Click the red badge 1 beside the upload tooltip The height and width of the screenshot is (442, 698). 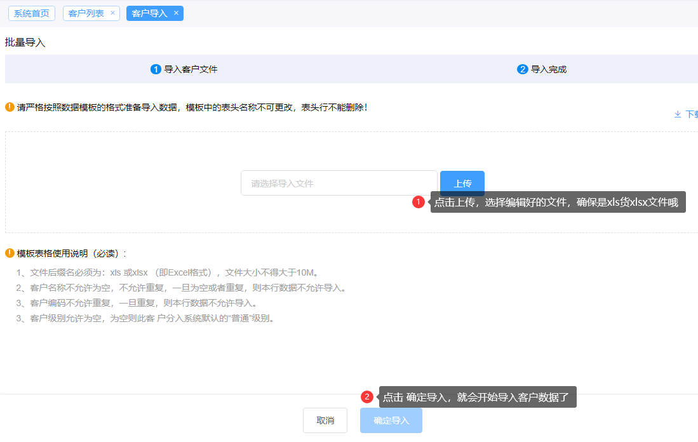[x=419, y=202]
